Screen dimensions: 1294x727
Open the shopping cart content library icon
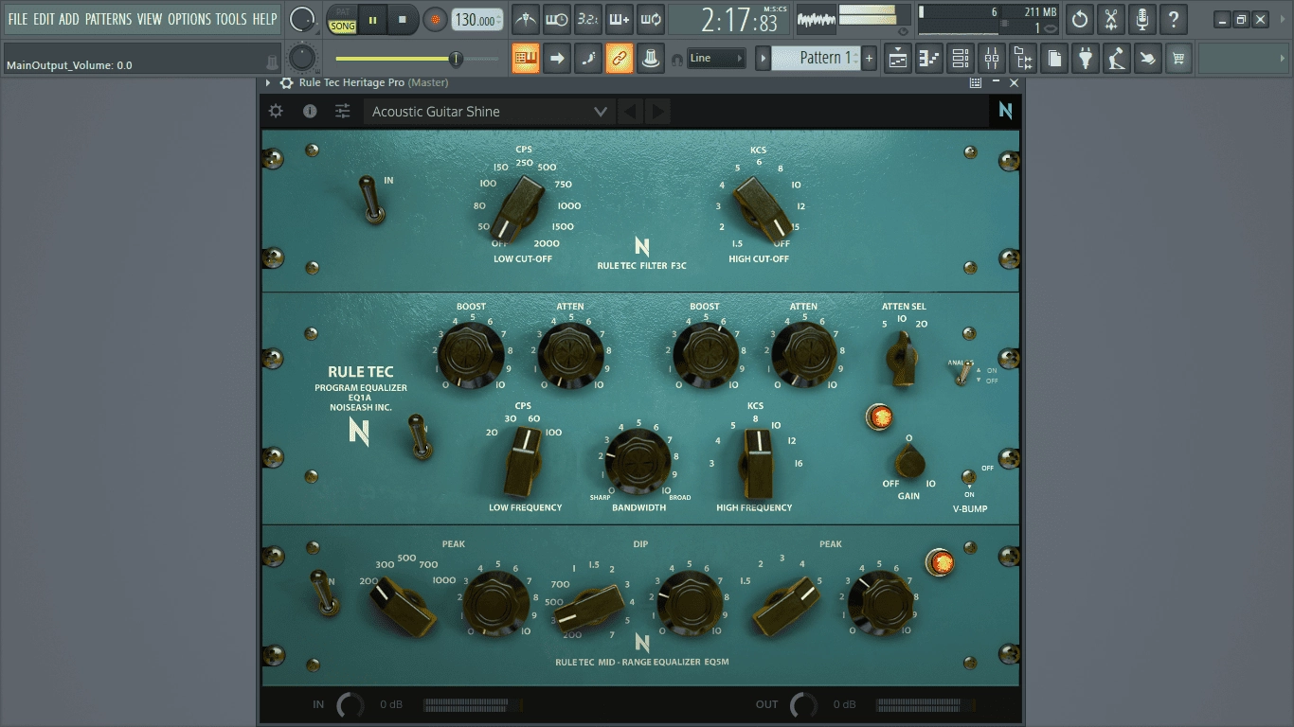1178,59
